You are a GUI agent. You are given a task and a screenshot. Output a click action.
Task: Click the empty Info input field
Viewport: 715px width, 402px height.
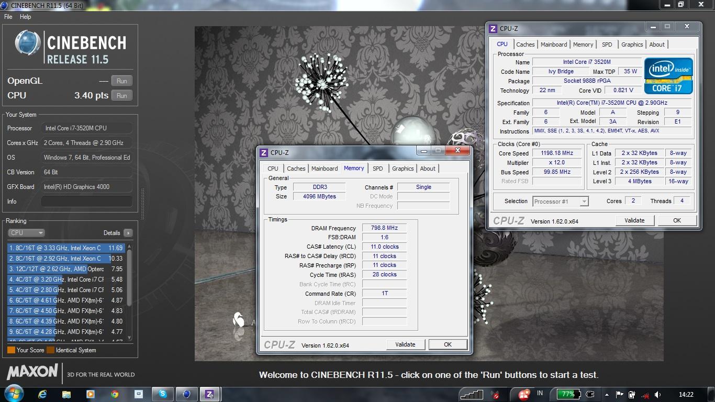[x=87, y=202]
